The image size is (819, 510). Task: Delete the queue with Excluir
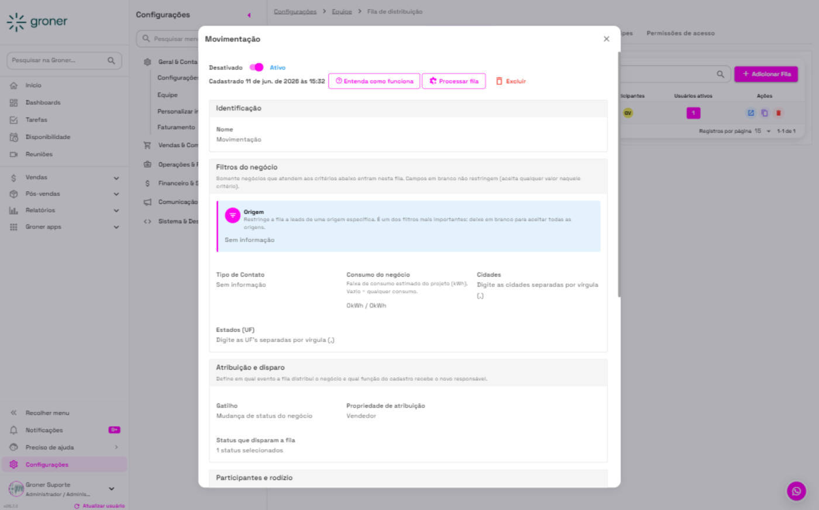(x=511, y=81)
